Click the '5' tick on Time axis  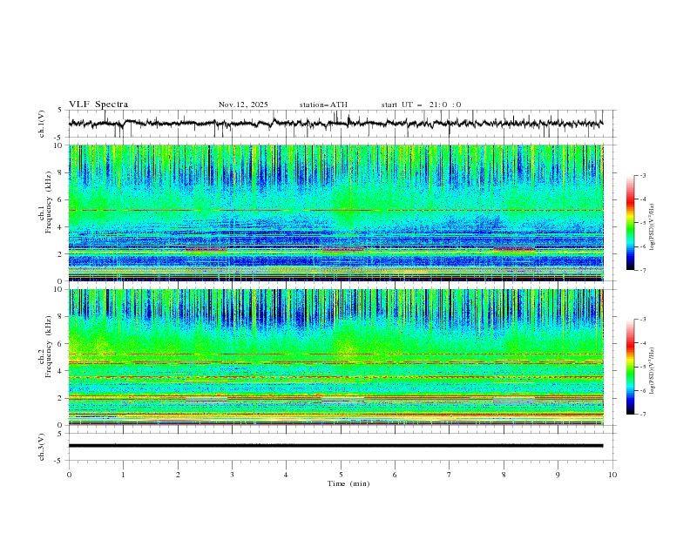click(341, 475)
